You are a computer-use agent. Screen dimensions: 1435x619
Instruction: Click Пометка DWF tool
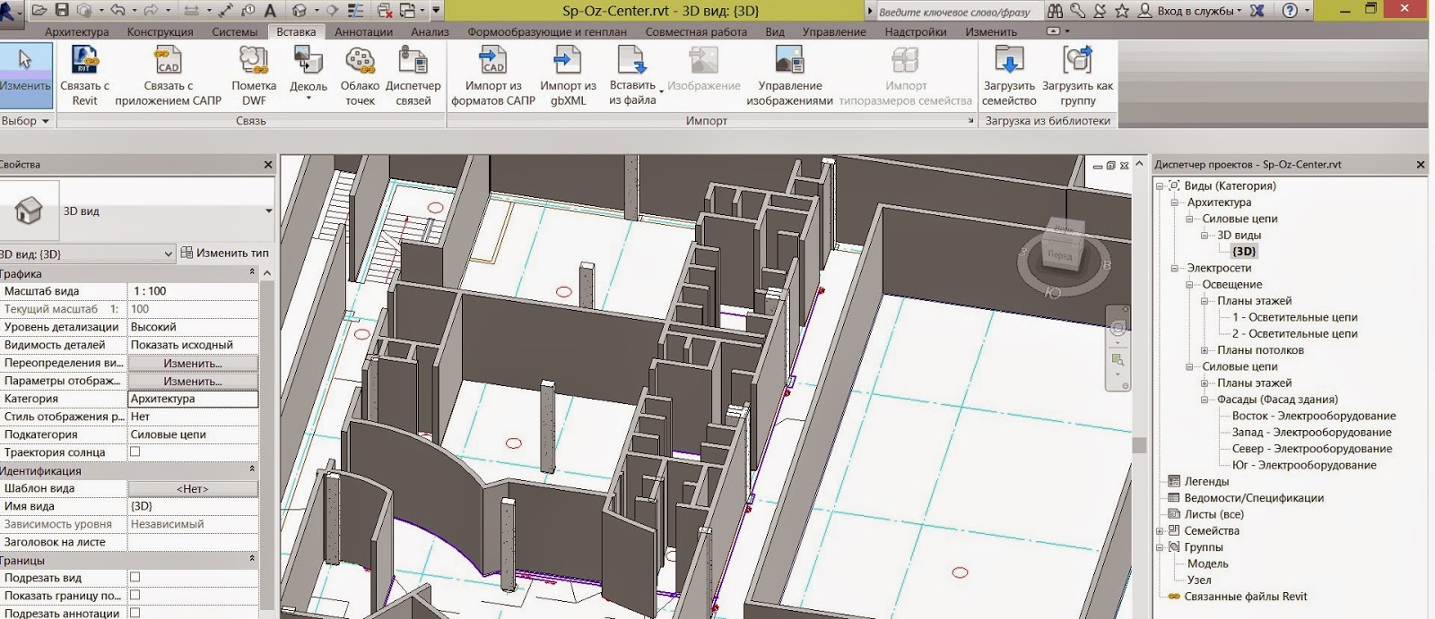(x=254, y=76)
